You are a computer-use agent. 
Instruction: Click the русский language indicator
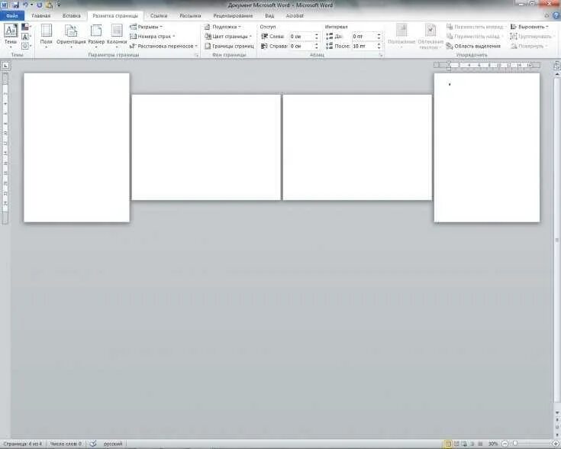[x=113, y=444]
